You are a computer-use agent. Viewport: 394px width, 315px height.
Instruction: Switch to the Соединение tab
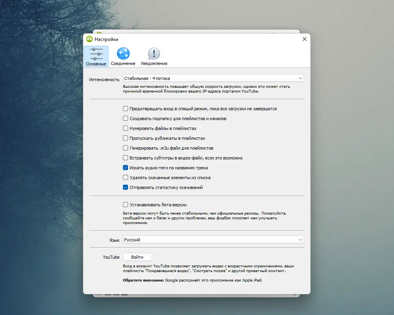click(123, 57)
